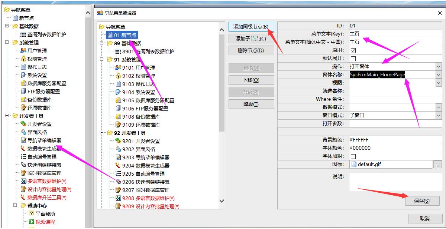Click 下移(O) button
This screenshot has width=446, height=229.
251,80
